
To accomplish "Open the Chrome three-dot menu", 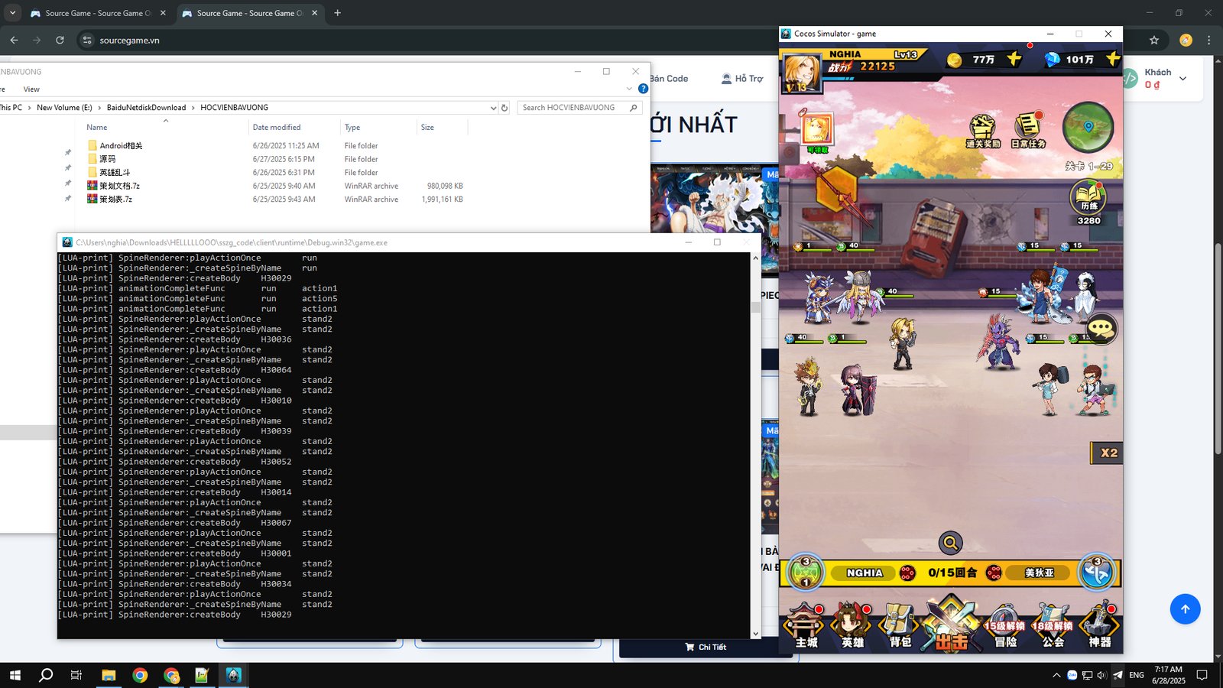I will pos(1208,40).
